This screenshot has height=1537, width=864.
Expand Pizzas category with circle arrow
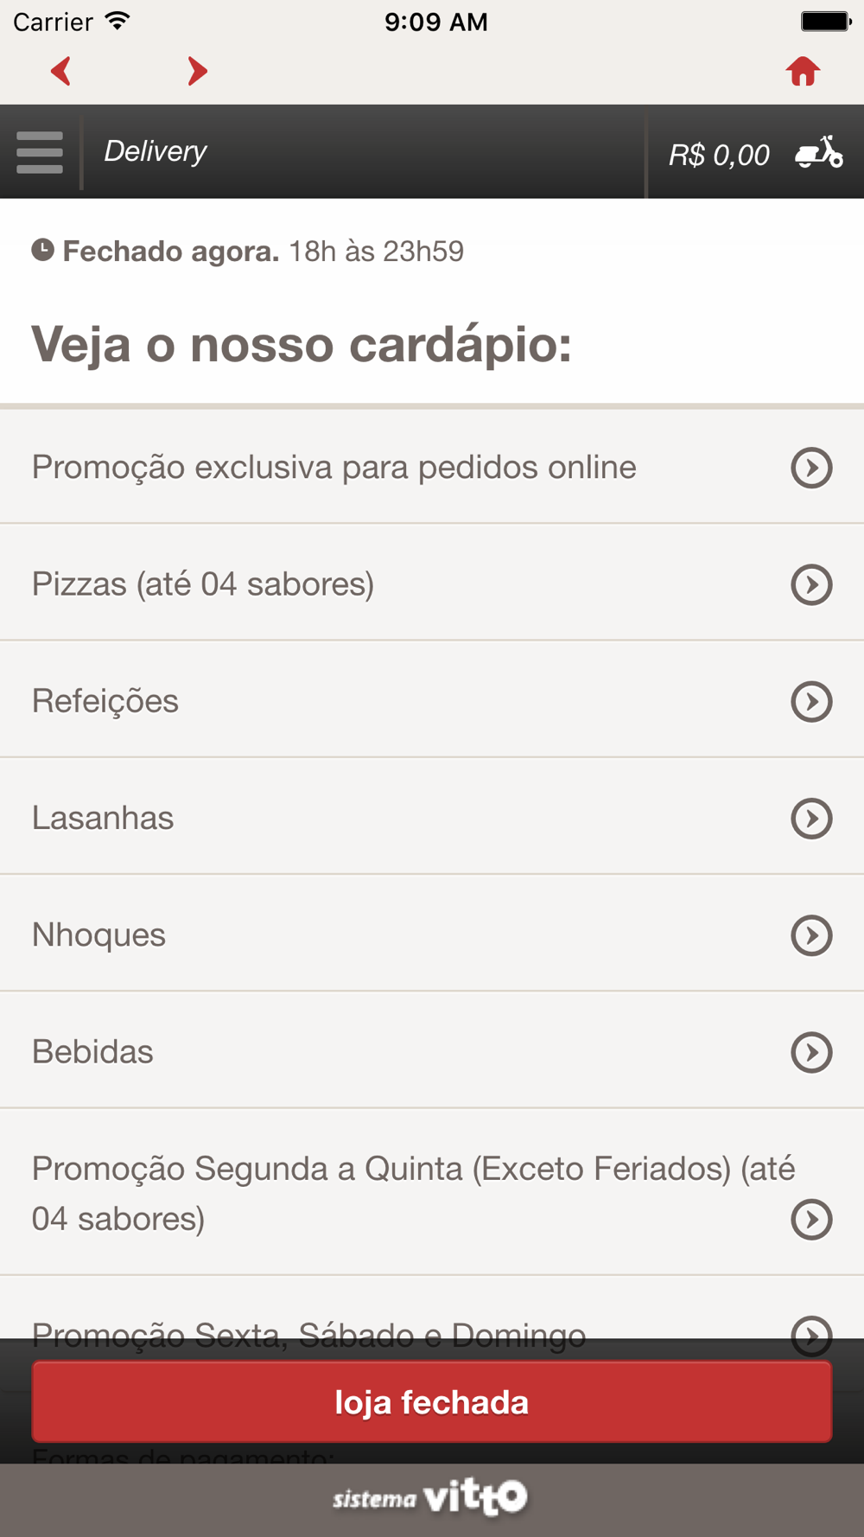811,584
